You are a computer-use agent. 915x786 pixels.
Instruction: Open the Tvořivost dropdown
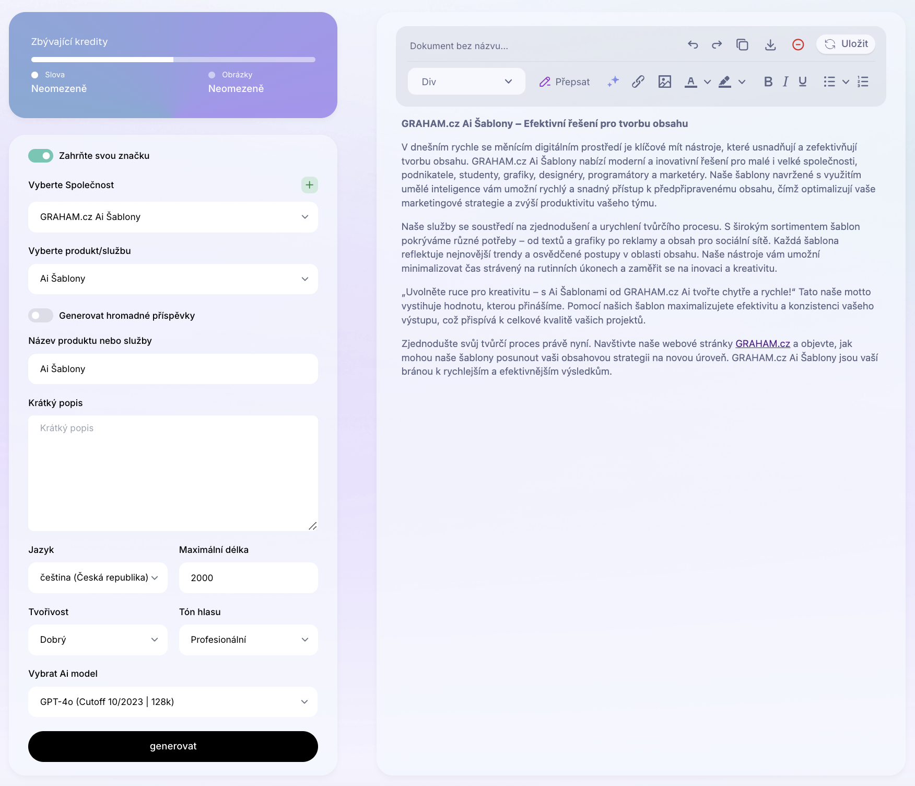point(98,640)
